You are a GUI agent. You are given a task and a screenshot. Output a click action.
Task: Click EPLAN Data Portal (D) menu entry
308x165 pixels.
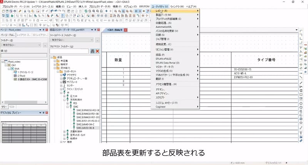175,63
